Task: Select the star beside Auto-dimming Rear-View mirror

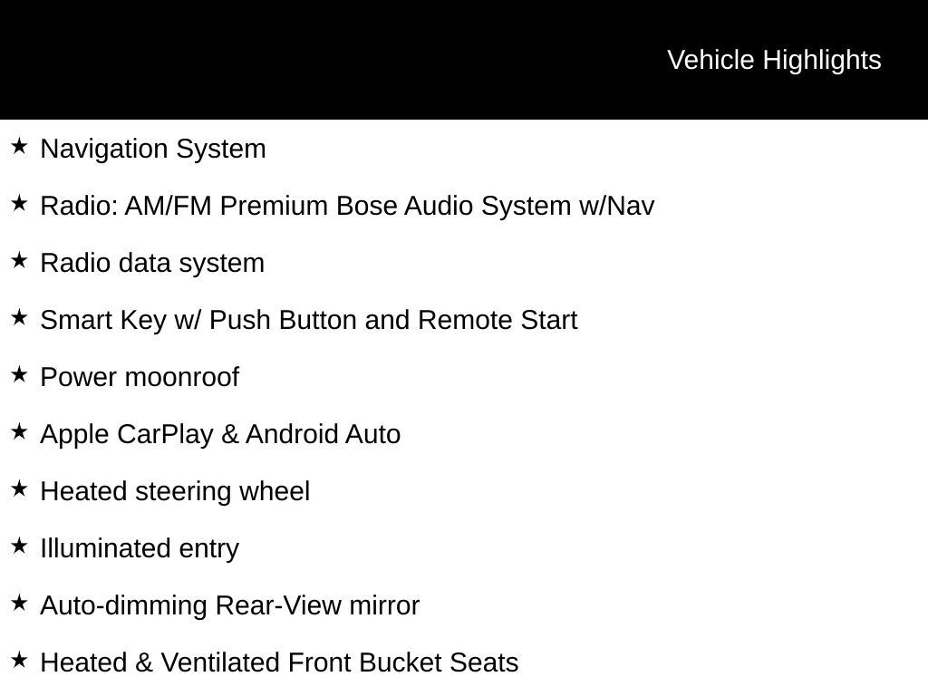Action: (19, 603)
